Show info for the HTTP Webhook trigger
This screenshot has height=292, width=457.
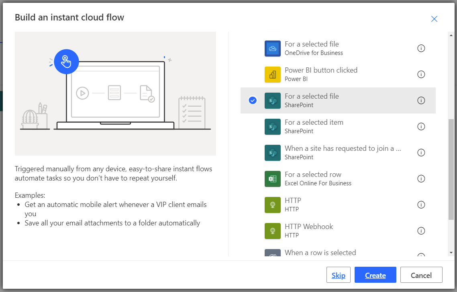[x=421, y=231]
